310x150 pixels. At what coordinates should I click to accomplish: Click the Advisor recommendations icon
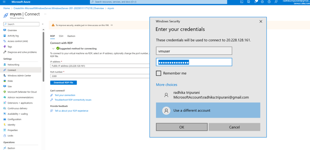coord(5,97)
